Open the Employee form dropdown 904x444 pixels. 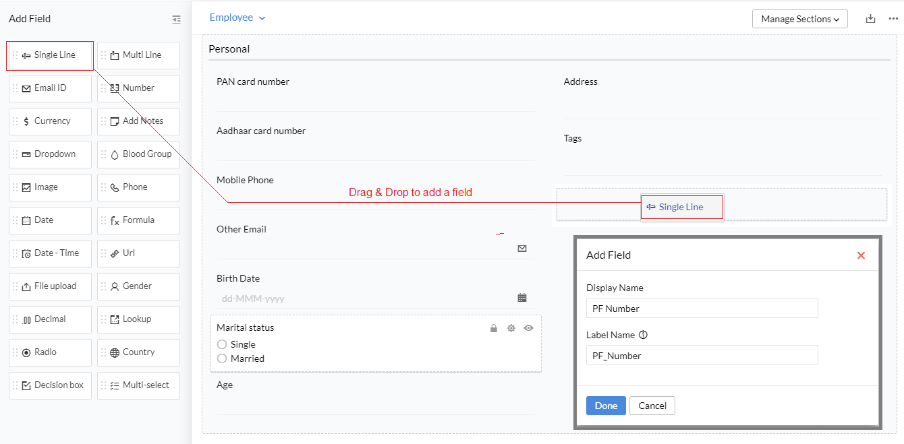point(237,18)
